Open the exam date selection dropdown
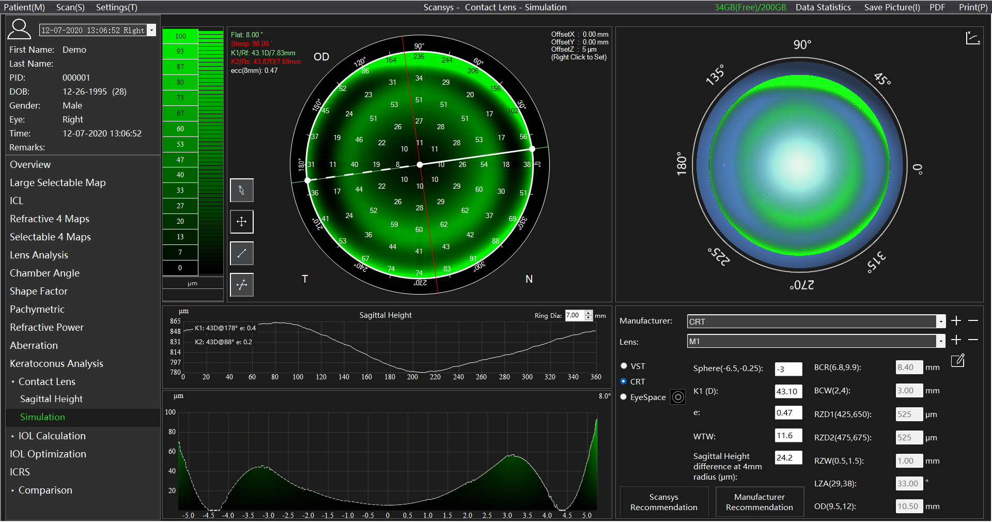Viewport: 992px width, 522px height. coord(151,30)
